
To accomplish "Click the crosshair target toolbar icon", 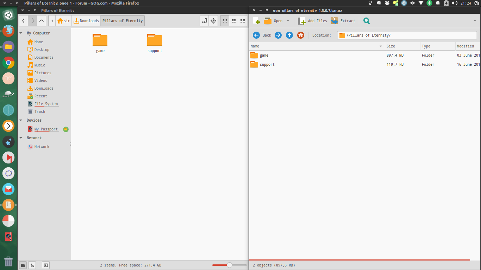I will coord(213,21).
